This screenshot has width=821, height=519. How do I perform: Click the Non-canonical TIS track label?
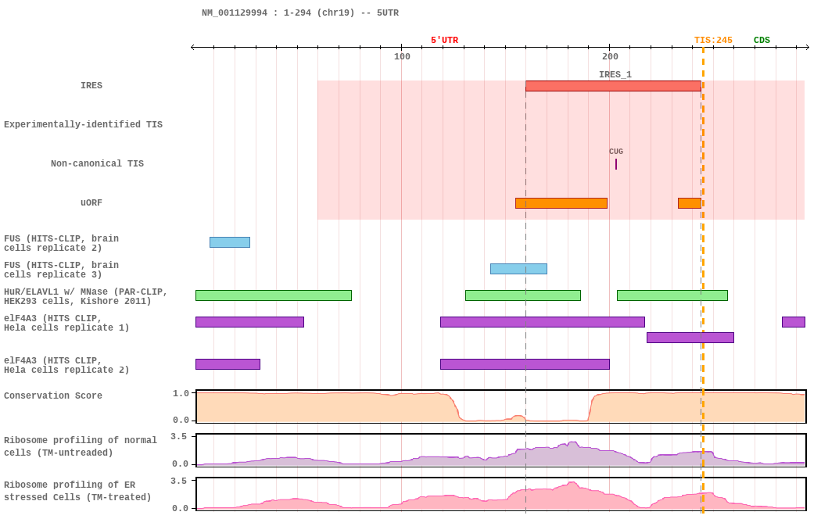98,164
